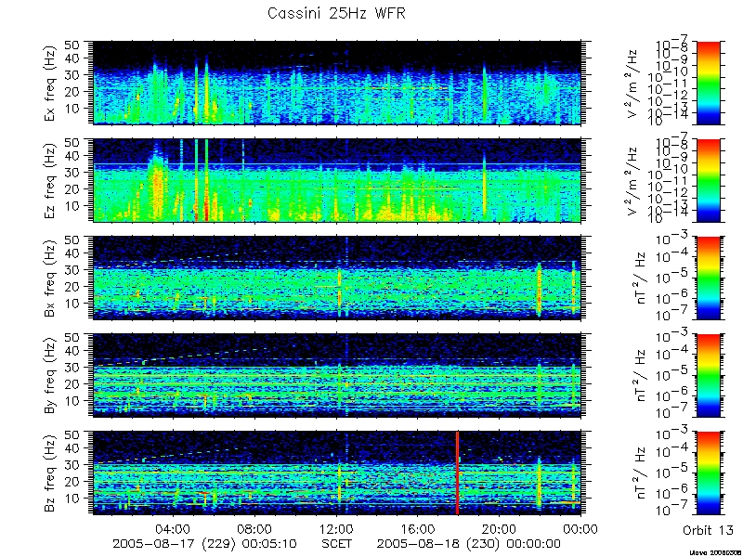Click the 08:00 time axis label
743x557 pixels.
click(255, 528)
